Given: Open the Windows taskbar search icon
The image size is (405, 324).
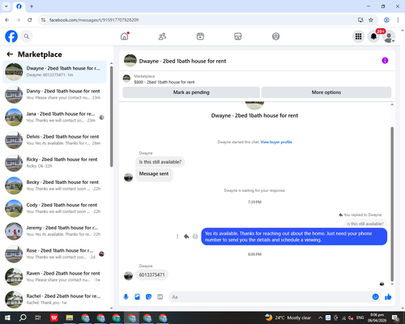Looking at the screenshot, I should 23,318.
